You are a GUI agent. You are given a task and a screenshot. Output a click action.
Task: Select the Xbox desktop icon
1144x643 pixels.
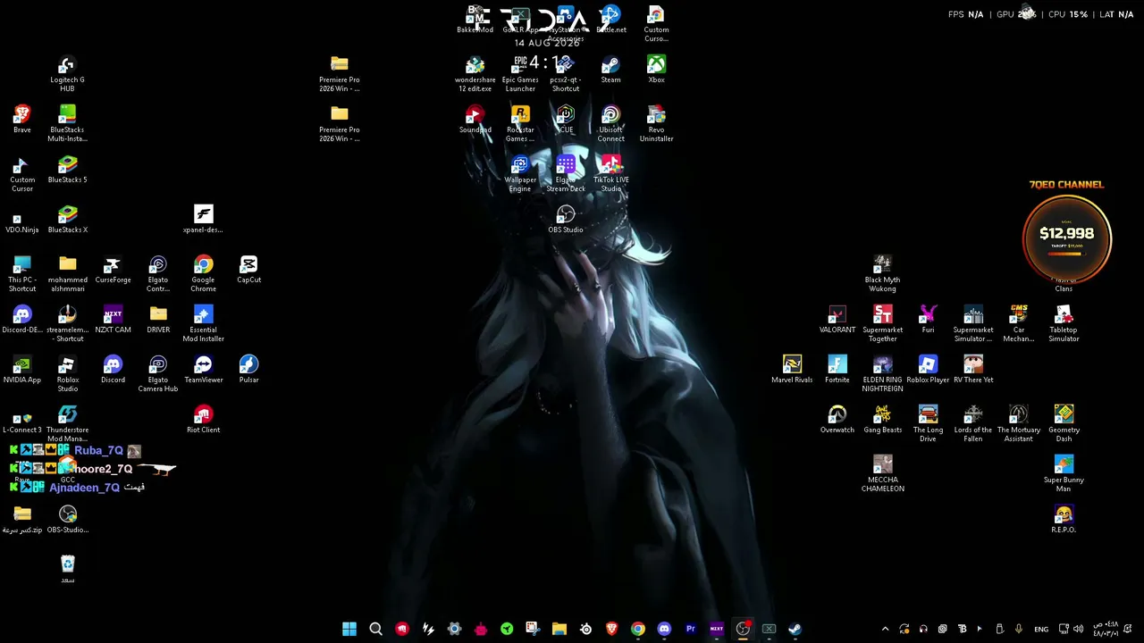pyautogui.click(x=656, y=70)
